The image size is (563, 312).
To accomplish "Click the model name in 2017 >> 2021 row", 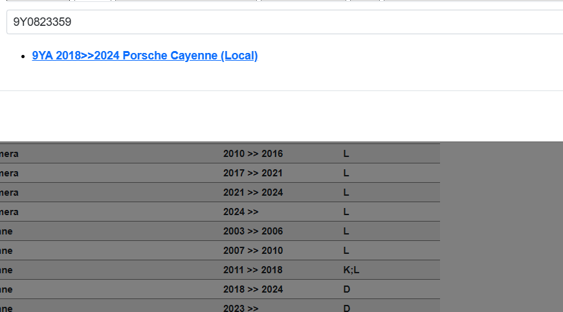I will point(9,173).
